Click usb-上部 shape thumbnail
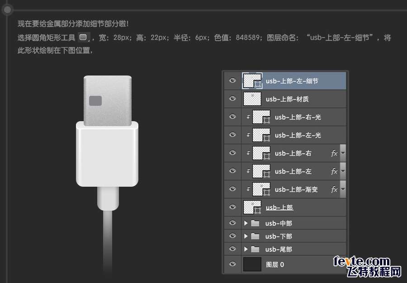 tap(252, 207)
